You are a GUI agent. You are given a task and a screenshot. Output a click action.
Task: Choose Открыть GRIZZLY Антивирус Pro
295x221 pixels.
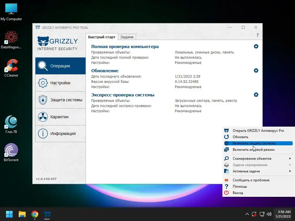258,131
